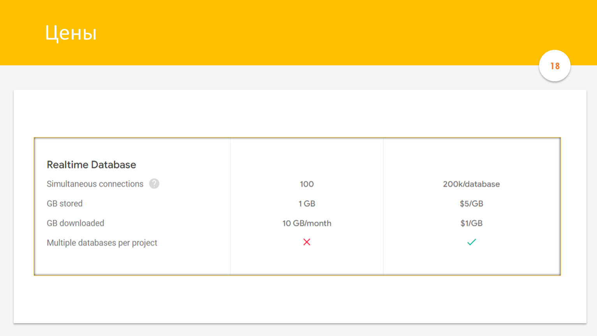Viewport: 597px width, 336px height.
Task: Click the help question mark icon beside Simultaneous connections
Action: [154, 184]
